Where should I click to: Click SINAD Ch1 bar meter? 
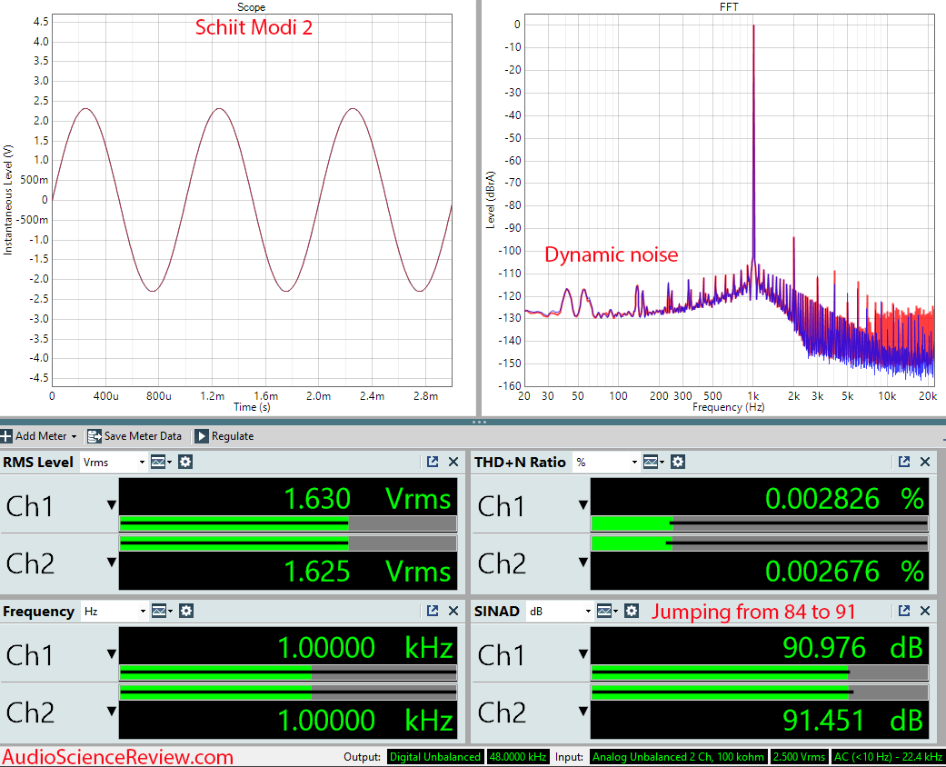759,672
